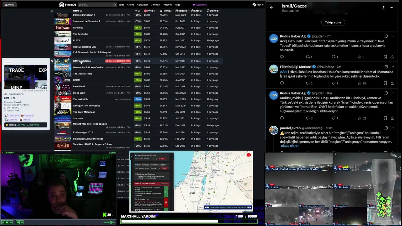Retweet the Filistin Bilgi Merkezi tweet

point(309,83)
